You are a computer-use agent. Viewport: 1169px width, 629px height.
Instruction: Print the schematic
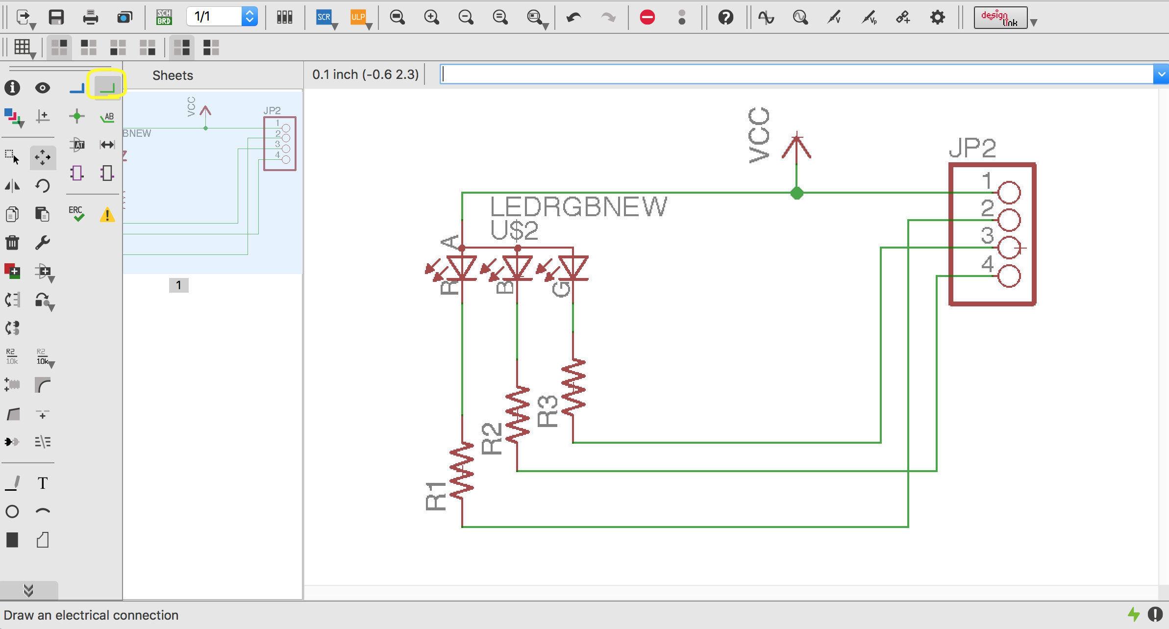[91, 18]
